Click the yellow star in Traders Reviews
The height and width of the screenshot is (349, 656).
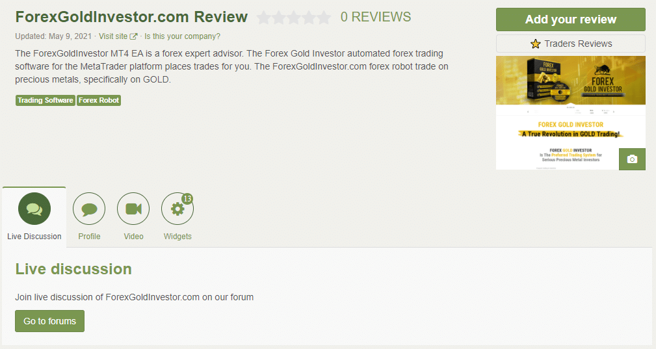coord(536,44)
